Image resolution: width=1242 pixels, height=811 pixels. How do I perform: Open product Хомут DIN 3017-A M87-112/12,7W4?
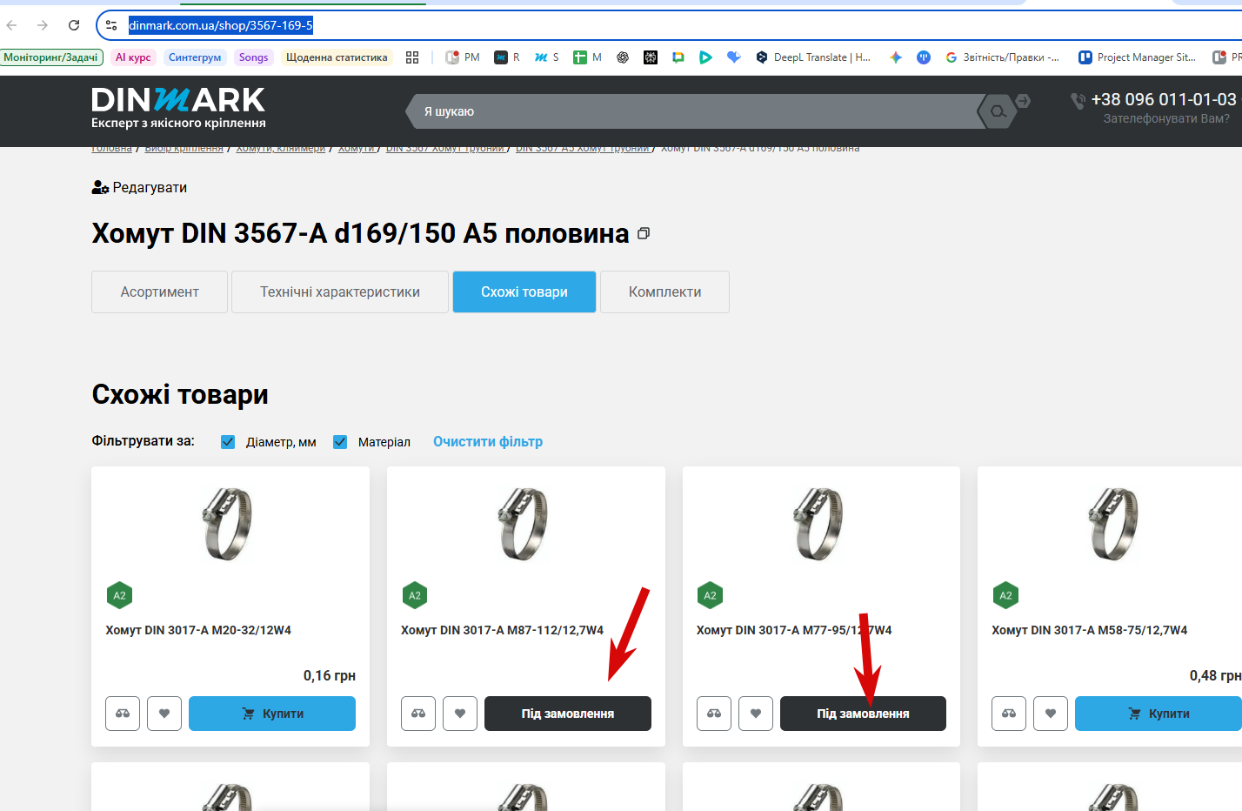pyautogui.click(x=502, y=630)
